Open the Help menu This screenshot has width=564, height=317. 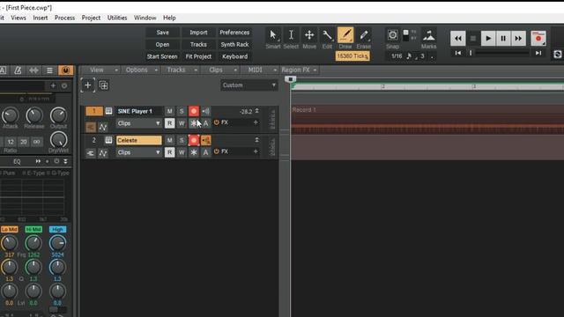(169, 18)
